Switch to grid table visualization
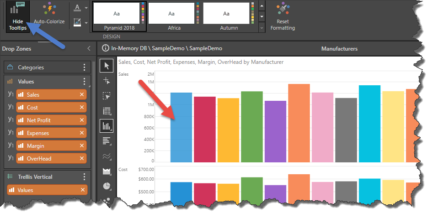This screenshot has width=433, height=218. (107, 111)
